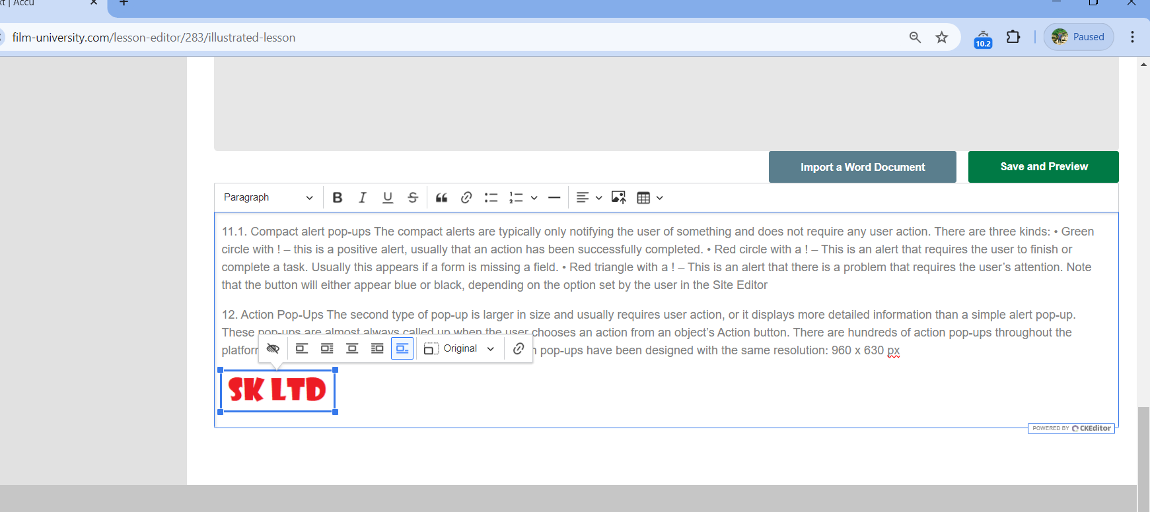Image resolution: width=1150 pixels, height=512 pixels.
Task: Open the browser Extensions puzzle icon
Action: 1013,37
